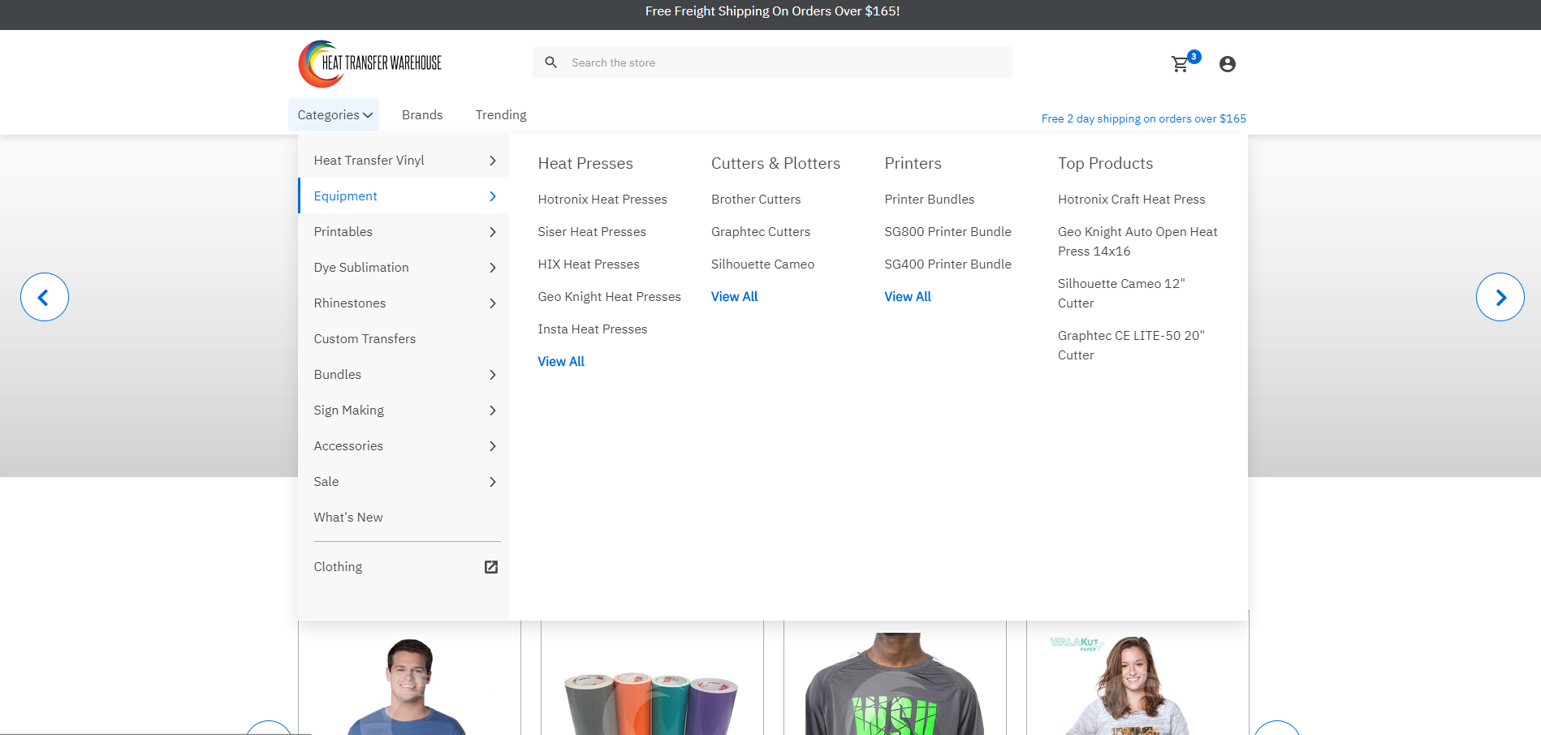This screenshot has height=735, width=1541.
Task: View All under Cutters & Plotters
Action: [x=735, y=297]
